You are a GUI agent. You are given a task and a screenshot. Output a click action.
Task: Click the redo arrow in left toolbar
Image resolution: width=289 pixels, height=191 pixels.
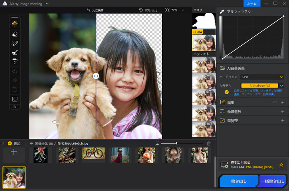[x=15, y=80]
